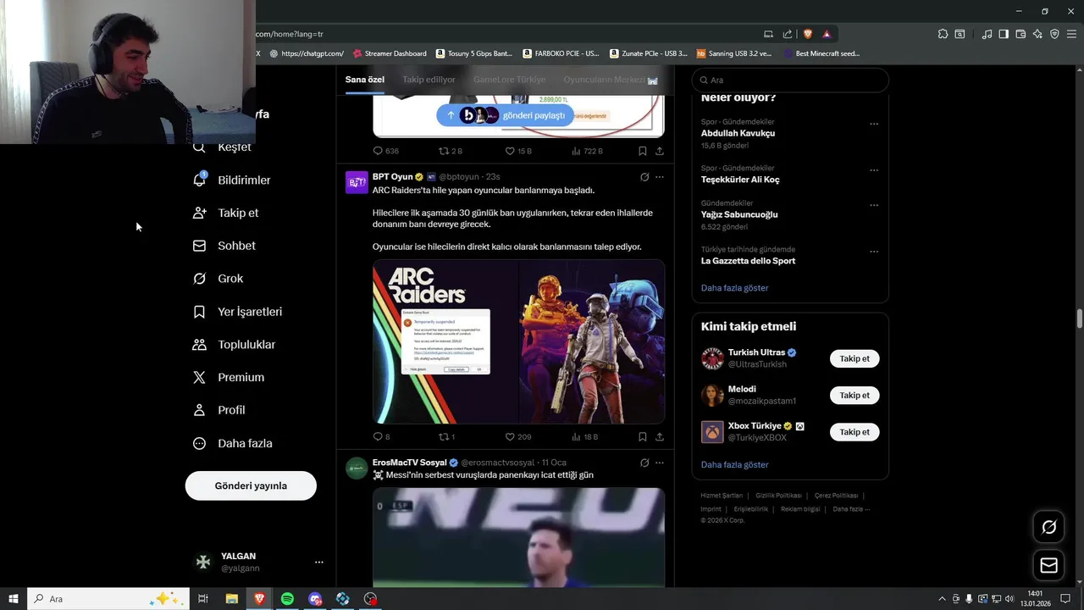This screenshot has height=610, width=1084.
Task: Open the Gizlilik Politikası footer link
Action: click(x=778, y=496)
